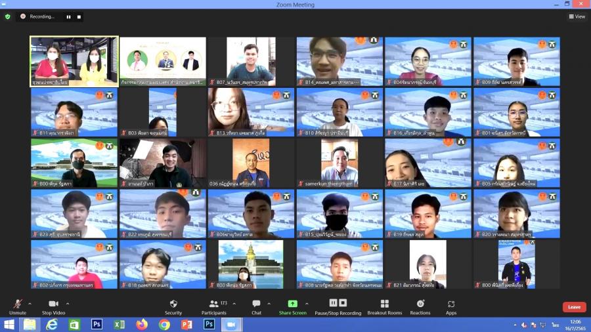Pause recording from the top-left recording indicator
The height and width of the screenshot is (332, 591).
pos(68,16)
